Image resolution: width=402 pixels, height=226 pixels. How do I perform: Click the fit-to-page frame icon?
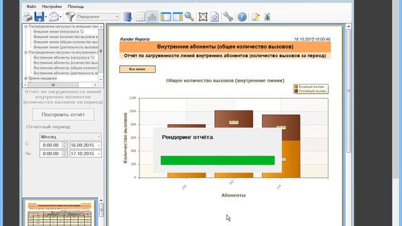tap(203, 17)
